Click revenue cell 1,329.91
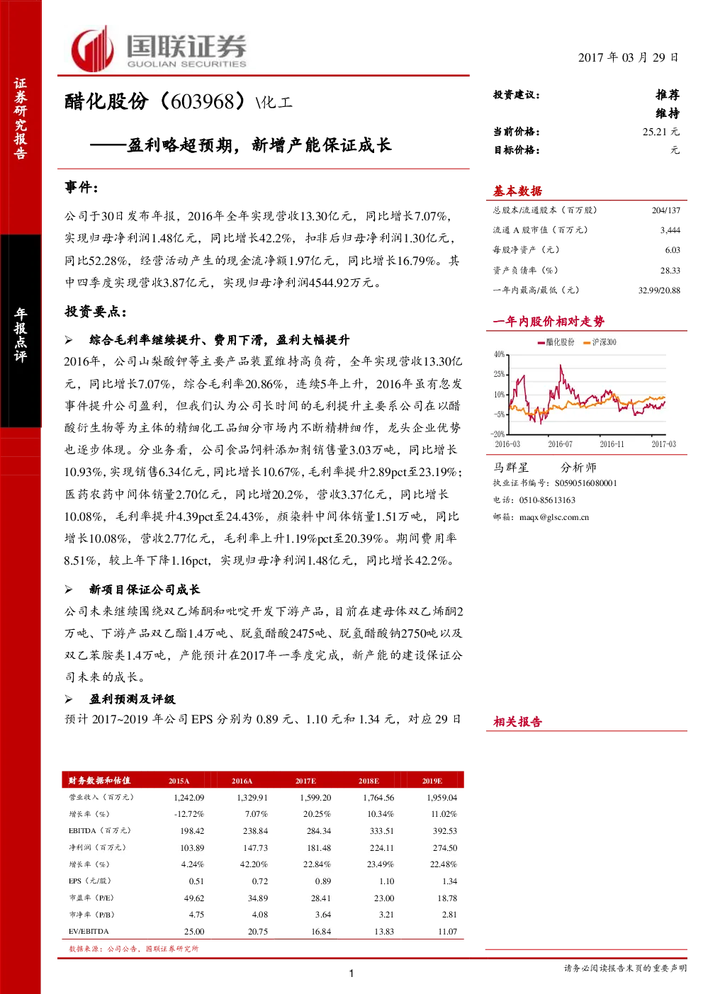The height and width of the screenshot is (994, 703). coord(252,798)
